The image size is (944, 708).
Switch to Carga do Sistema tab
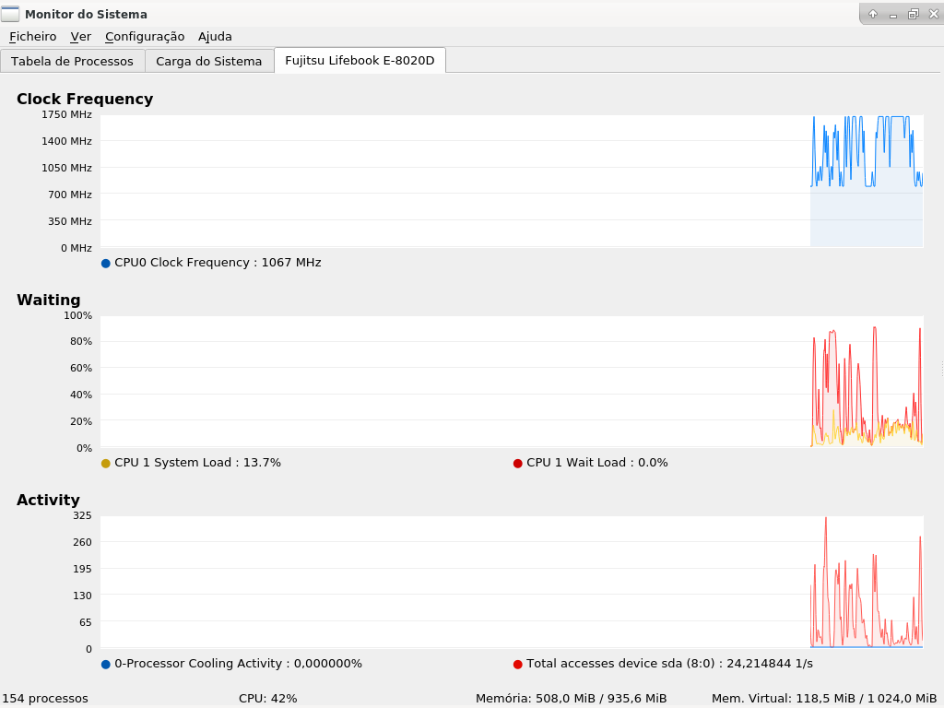pos(209,61)
